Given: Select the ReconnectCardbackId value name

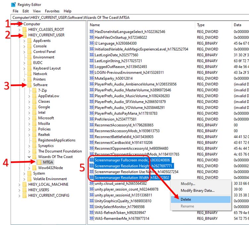Looking at the screenshot, I should click(124, 142).
